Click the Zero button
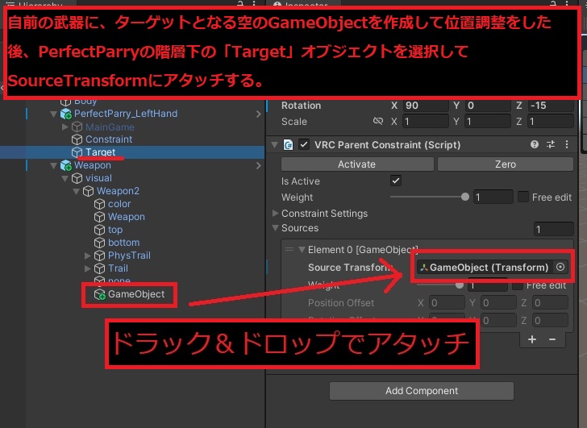 [x=506, y=164]
